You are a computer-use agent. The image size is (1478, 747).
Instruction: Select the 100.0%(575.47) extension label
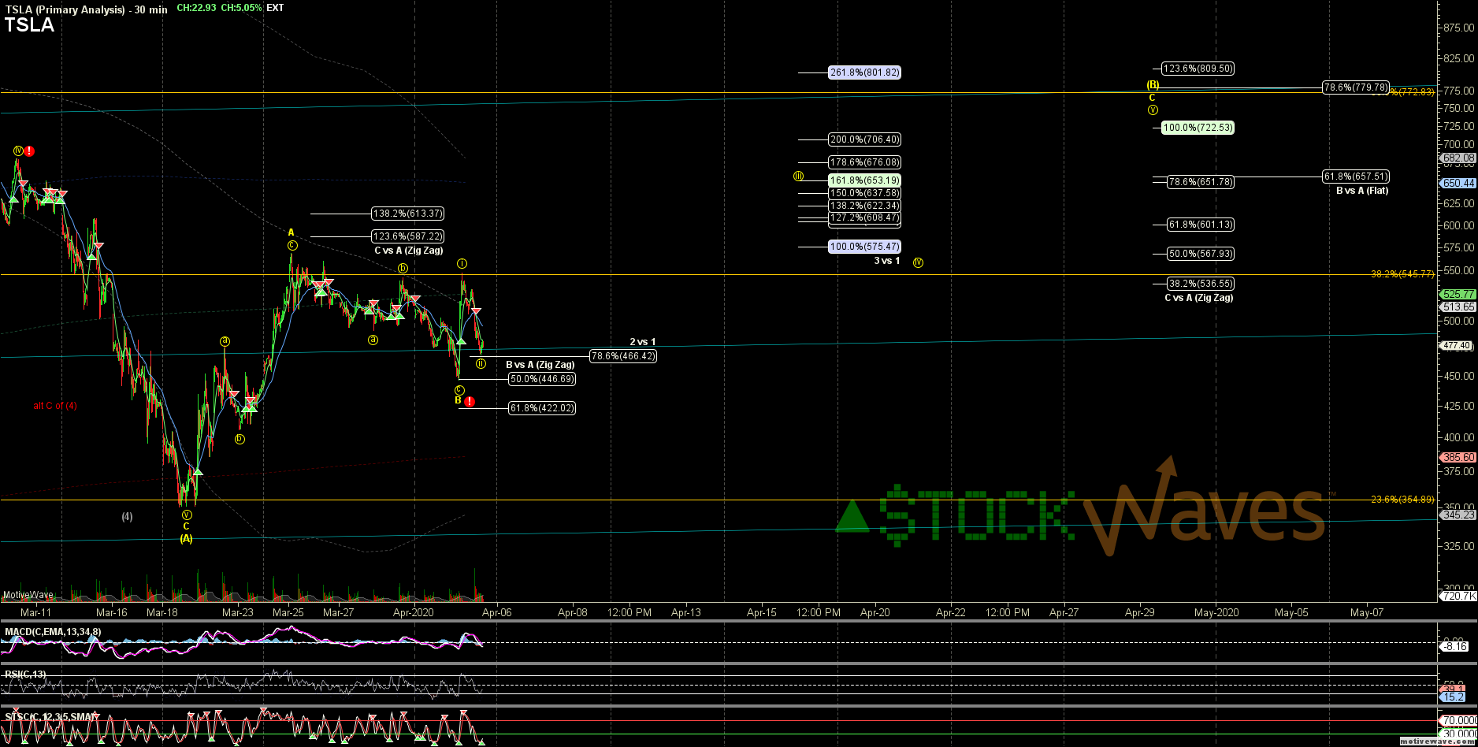pyautogui.click(x=864, y=247)
